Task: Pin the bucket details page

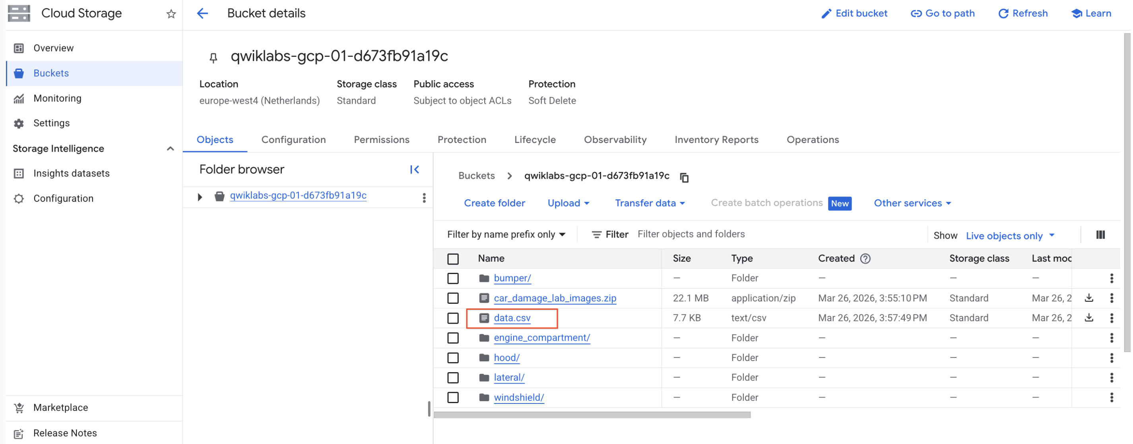Action: coord(213,57)
